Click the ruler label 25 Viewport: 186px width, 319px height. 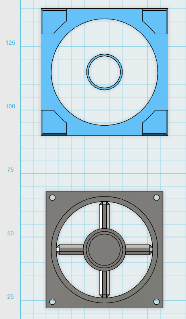coord(10,297)
